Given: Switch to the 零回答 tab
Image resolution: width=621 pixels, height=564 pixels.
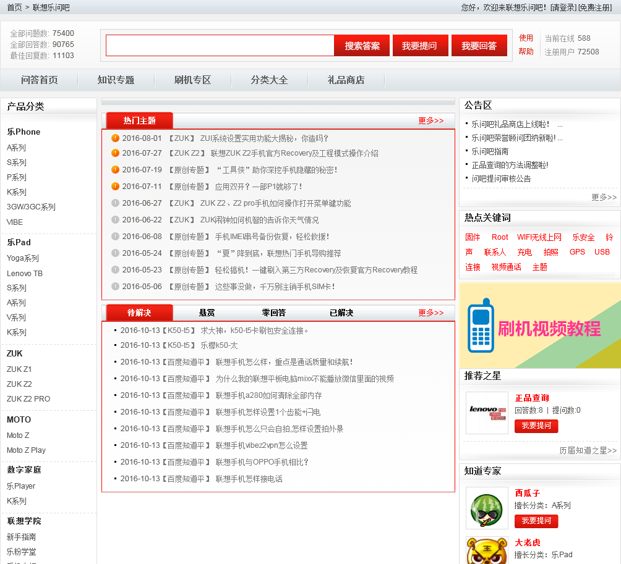Looking at the screenshot, I should pyautogui.click(x=274, y=313).
